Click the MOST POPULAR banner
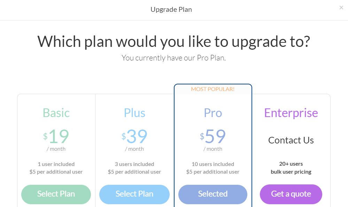Image resolution: width=348 pixels, height=207 pixels. click(x=212, y=89)
